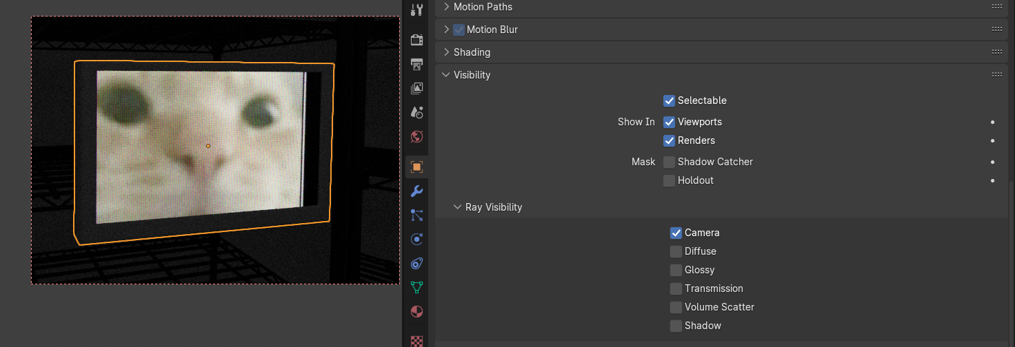Disable Show In Viewports

(x=669, y=122)
